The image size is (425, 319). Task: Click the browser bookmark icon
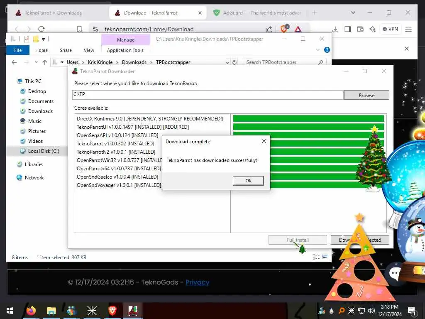point(79,29)
